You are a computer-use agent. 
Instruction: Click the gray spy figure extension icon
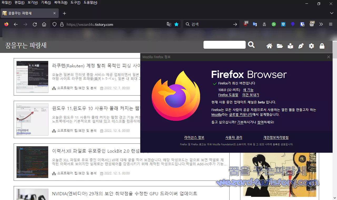tap(264, 24)
